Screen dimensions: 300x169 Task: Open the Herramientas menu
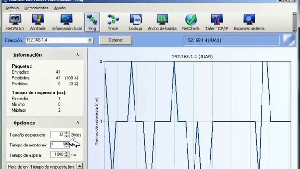37,8
